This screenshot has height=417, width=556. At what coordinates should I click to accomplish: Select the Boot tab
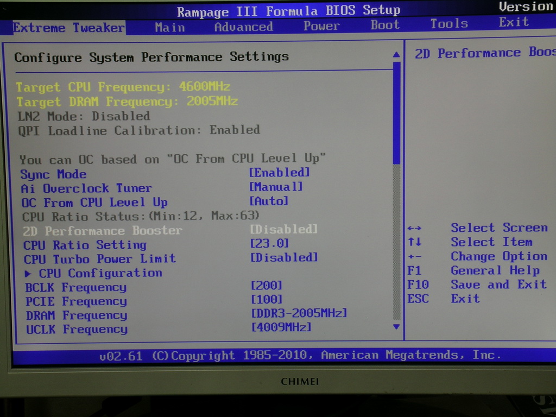[385, 25]
